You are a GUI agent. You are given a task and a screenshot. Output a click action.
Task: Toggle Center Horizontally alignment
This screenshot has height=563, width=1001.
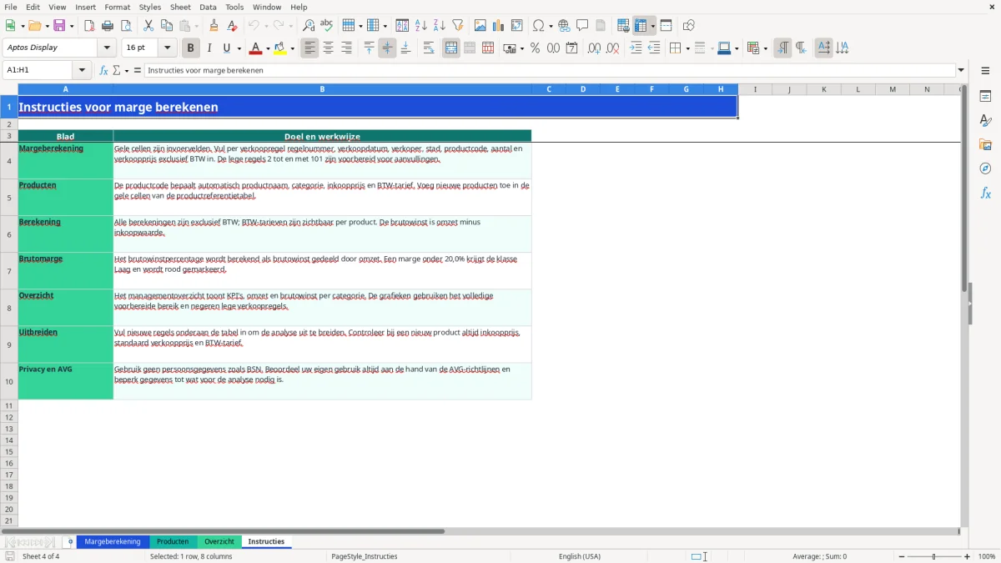point(329,48)
